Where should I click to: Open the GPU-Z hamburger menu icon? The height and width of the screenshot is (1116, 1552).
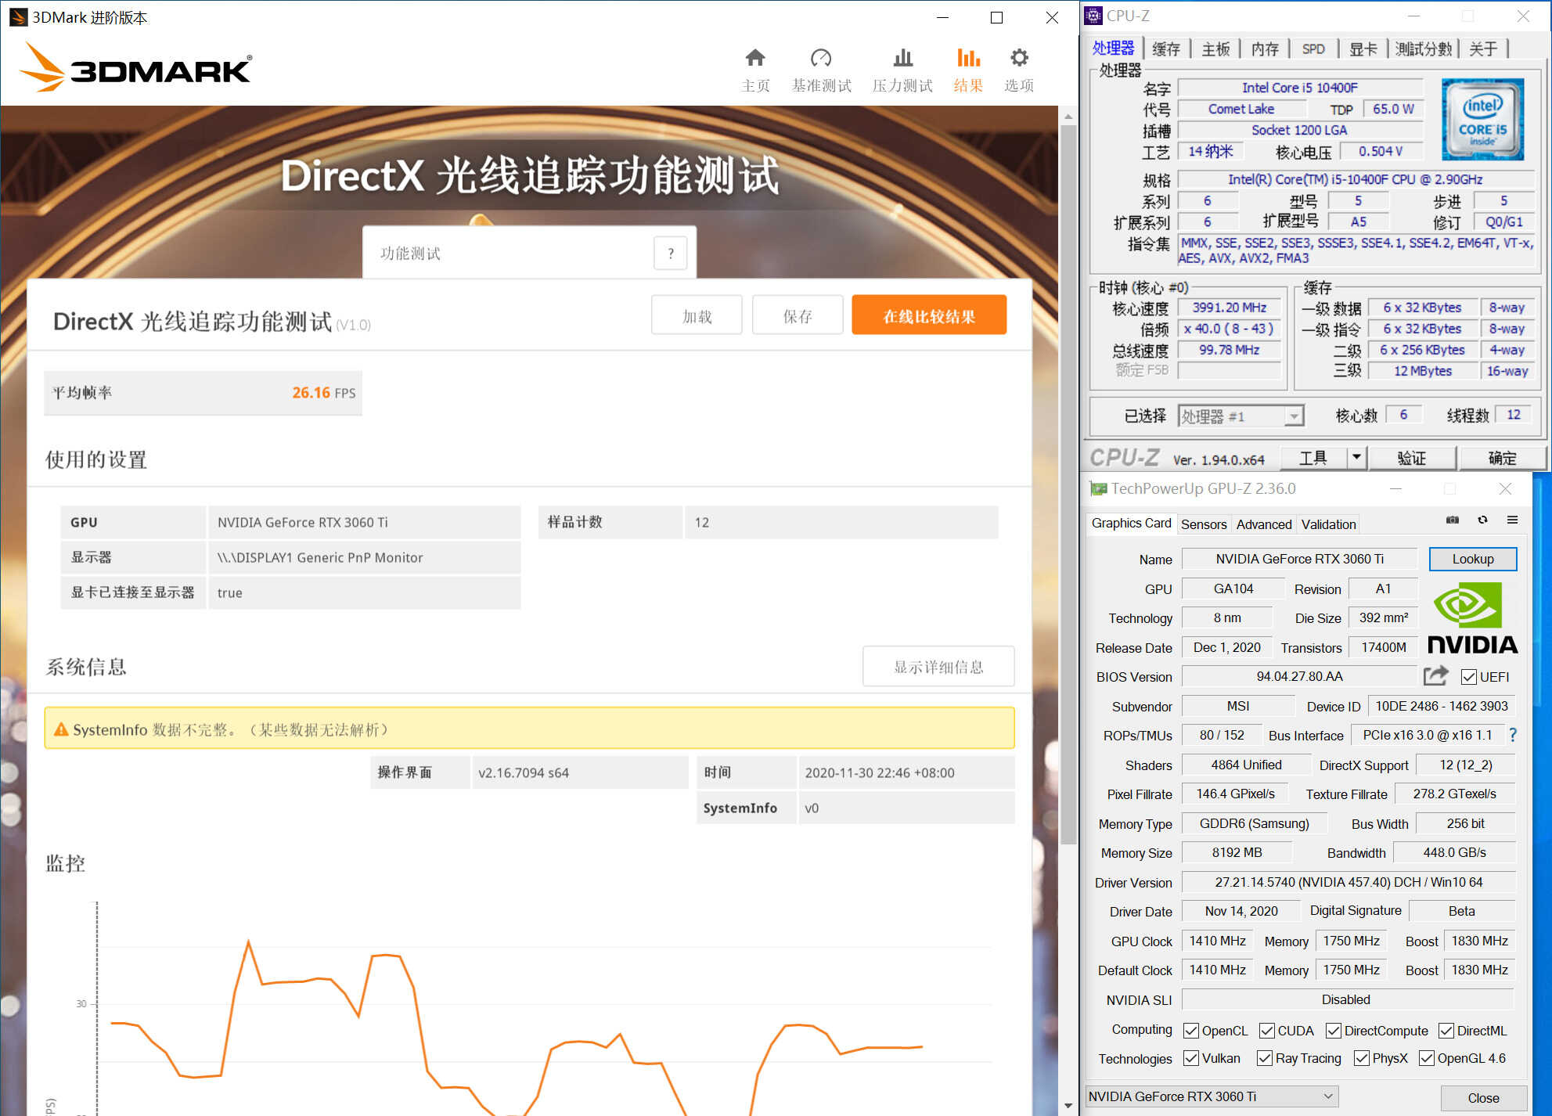1512,520
